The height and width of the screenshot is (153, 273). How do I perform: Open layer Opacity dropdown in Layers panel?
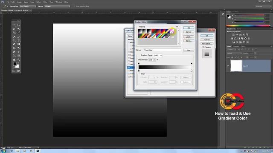255,54
